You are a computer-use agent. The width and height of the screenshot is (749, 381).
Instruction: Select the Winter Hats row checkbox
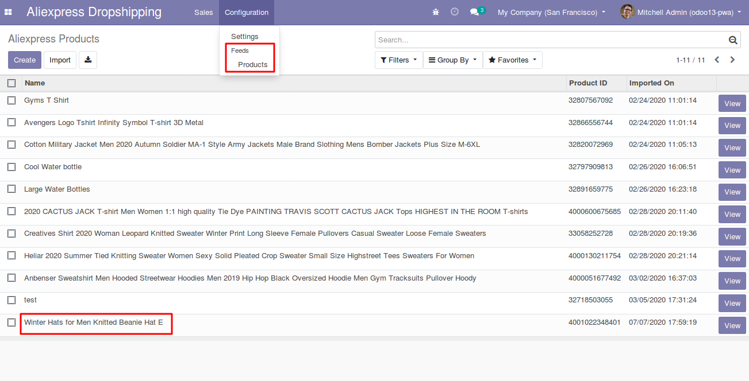11,322
